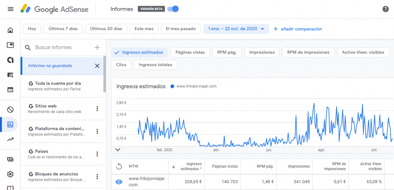Open the AdMob-style 'a' sidebar icon
This screenshot has height=190, width=394.
(x=10, y=60)
